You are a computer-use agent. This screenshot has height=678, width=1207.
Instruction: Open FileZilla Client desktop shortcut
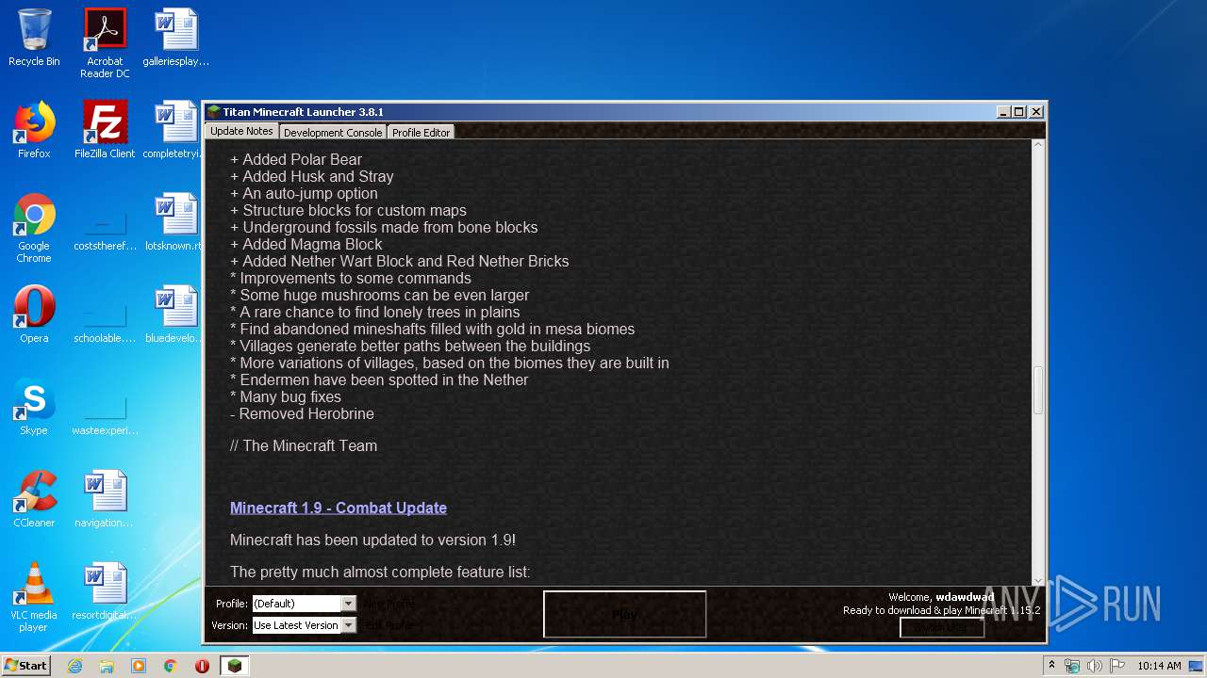pos(105,130)
